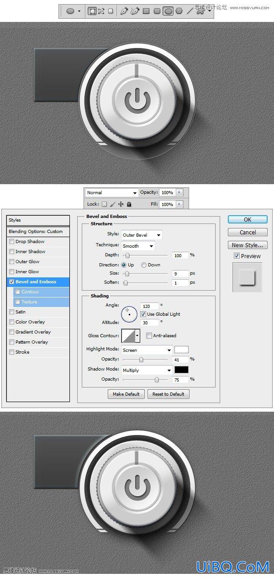Select the Polygon shape tool
Screen dimensions: 274x578
pos(179,11)
